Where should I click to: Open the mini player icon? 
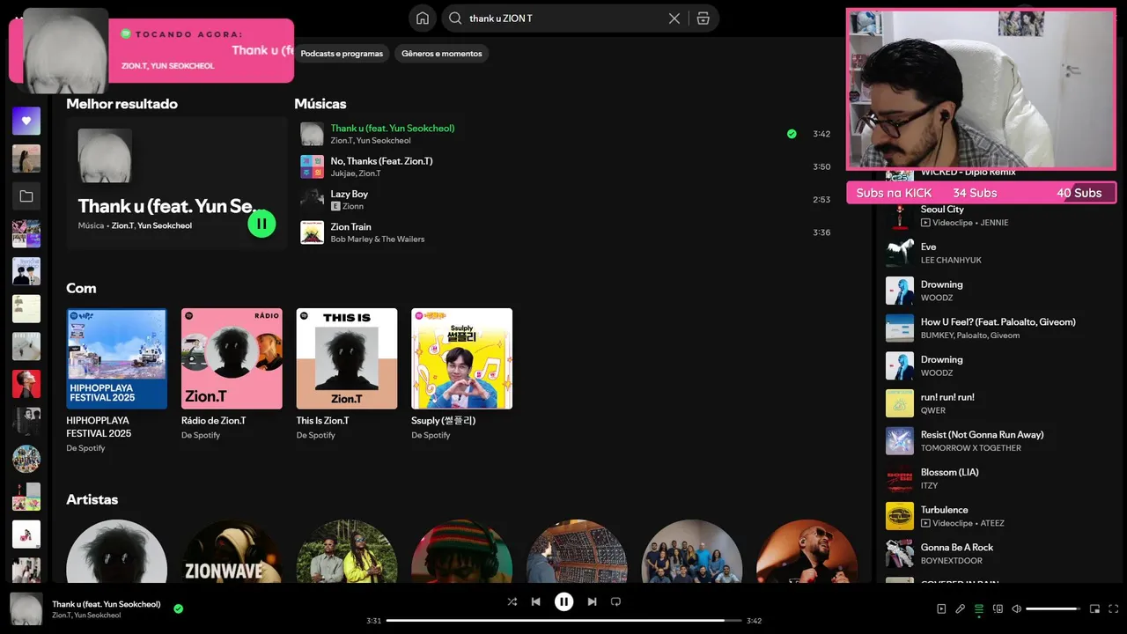point(1094,608)
